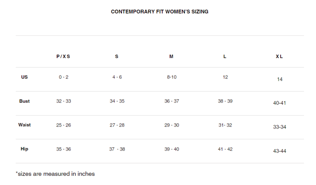Click the US size 14 cell
This screenshot has width=316, height=185.
(280, 79)
